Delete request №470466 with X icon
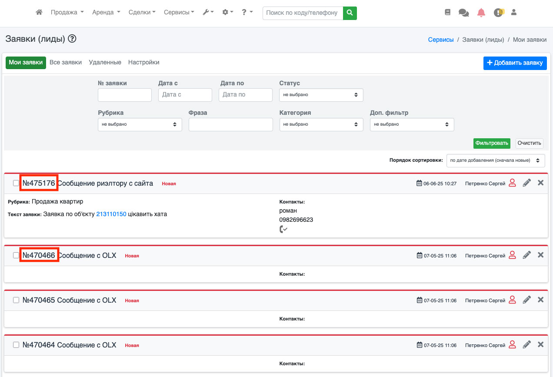Image resolution: width=553 pixels, height=377 pixels. [540, 255]
